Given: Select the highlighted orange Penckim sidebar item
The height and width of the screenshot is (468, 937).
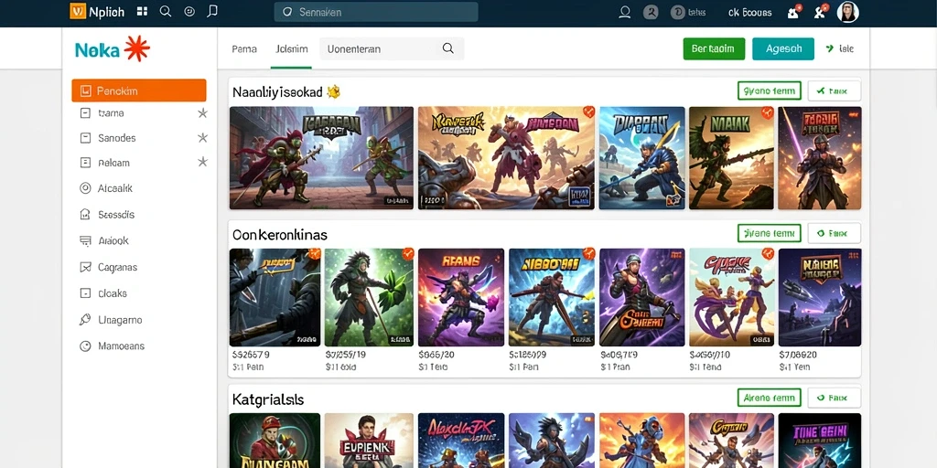Looking at the screenshot, I should point(139,90).
